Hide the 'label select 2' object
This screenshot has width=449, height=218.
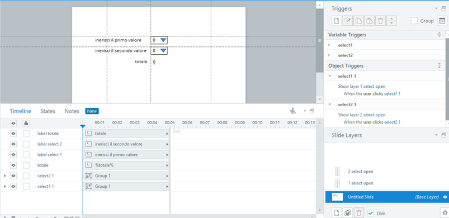point(13,144)
